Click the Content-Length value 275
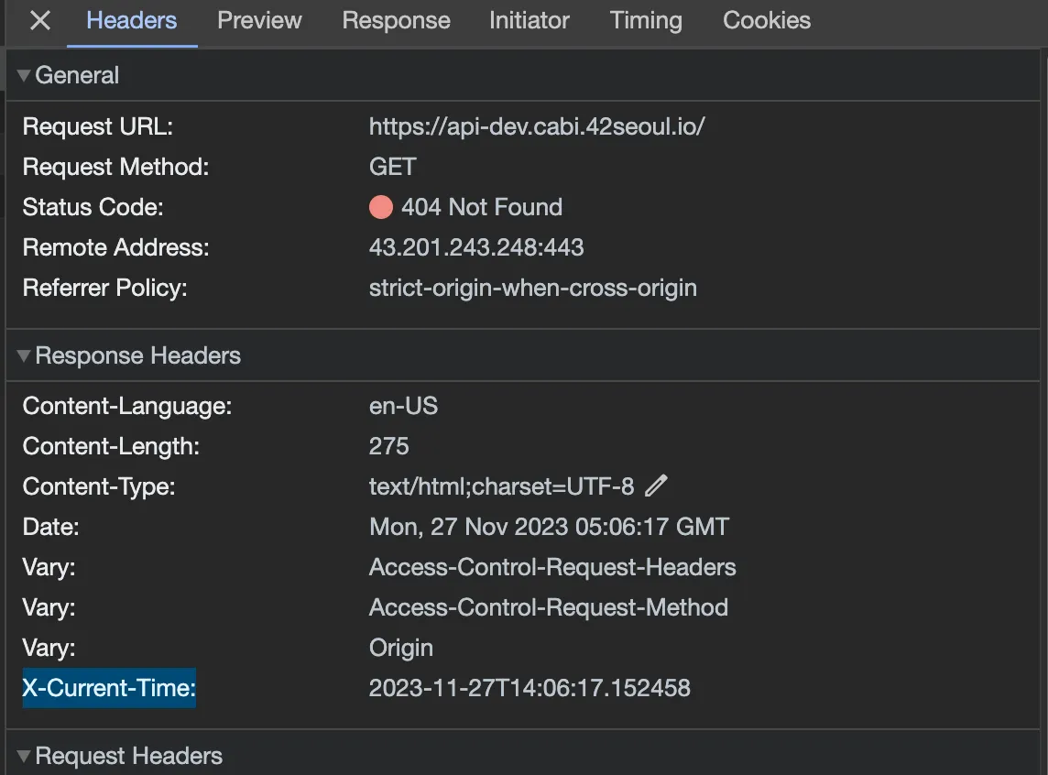This screenshot has width=1048, height=775. click(389, 447)
